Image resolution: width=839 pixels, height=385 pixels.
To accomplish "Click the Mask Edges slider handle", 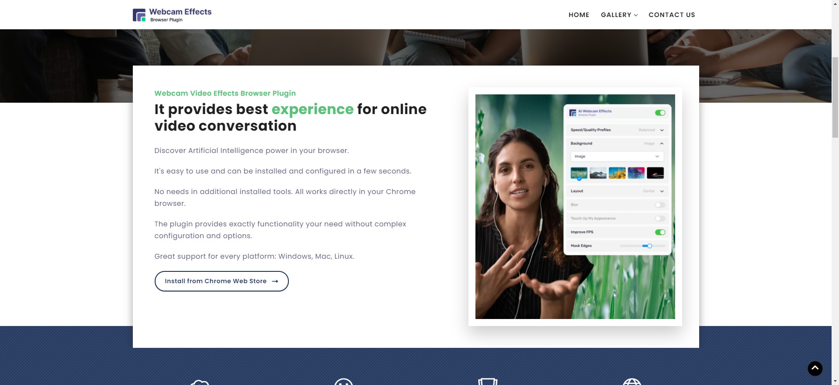I will click(x=650, y=246).
